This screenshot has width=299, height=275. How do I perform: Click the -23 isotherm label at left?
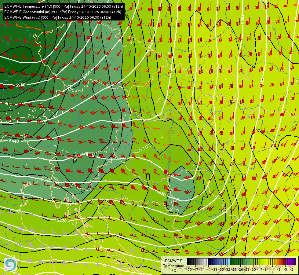pyautogui.click(x=13, y=154)
